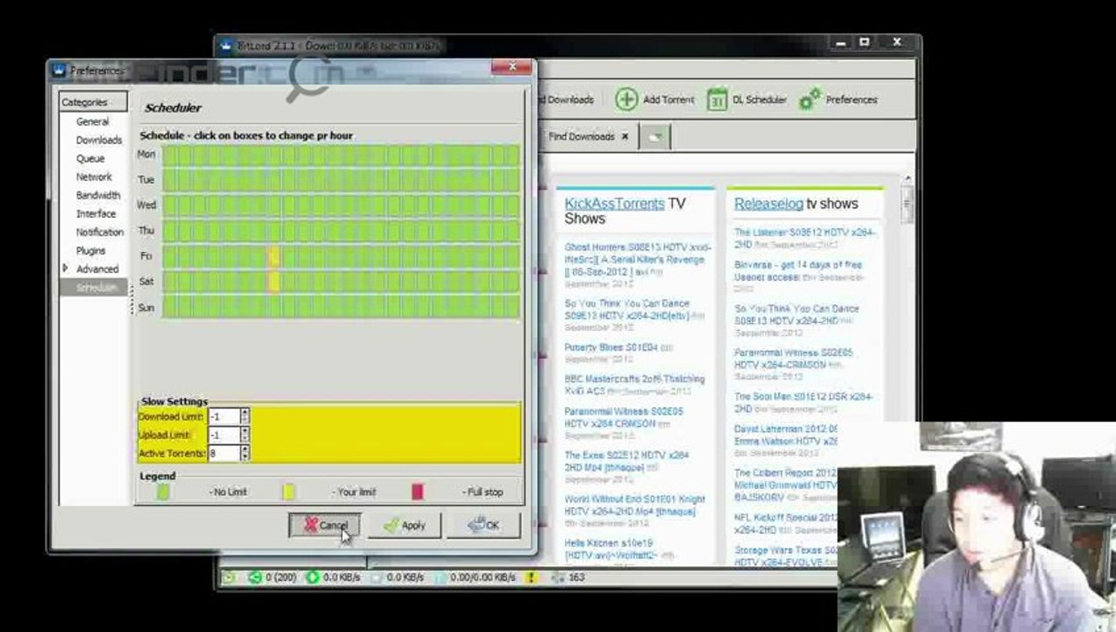Viewport: 1116px width, 632px height.
Task: Select Bandwidth category in Preferences
Action: point(97,196)
